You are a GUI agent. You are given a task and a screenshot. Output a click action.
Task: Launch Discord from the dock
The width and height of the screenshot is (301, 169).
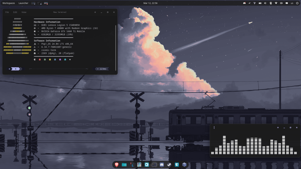tap(162, 164)
